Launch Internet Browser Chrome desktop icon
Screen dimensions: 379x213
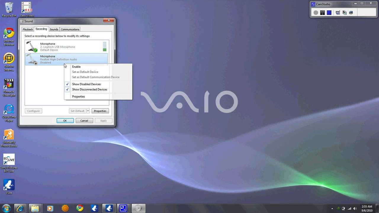[9, 37]
